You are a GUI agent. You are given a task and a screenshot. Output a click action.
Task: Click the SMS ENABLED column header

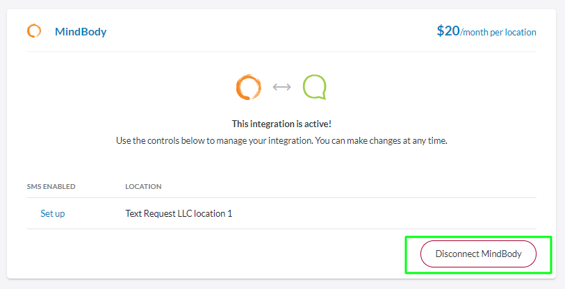point(51,187)
